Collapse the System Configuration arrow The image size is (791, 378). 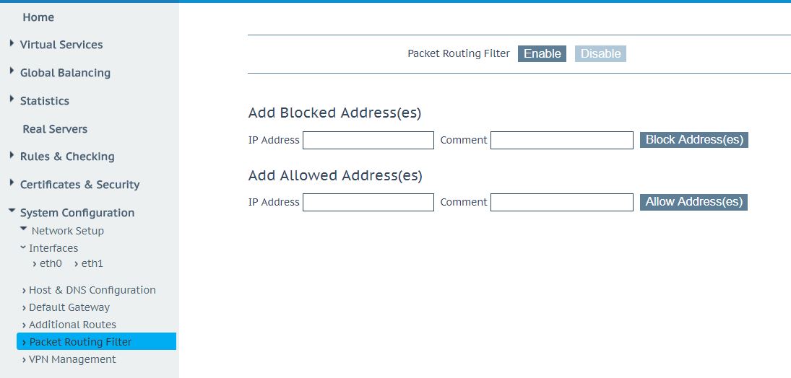12,212
